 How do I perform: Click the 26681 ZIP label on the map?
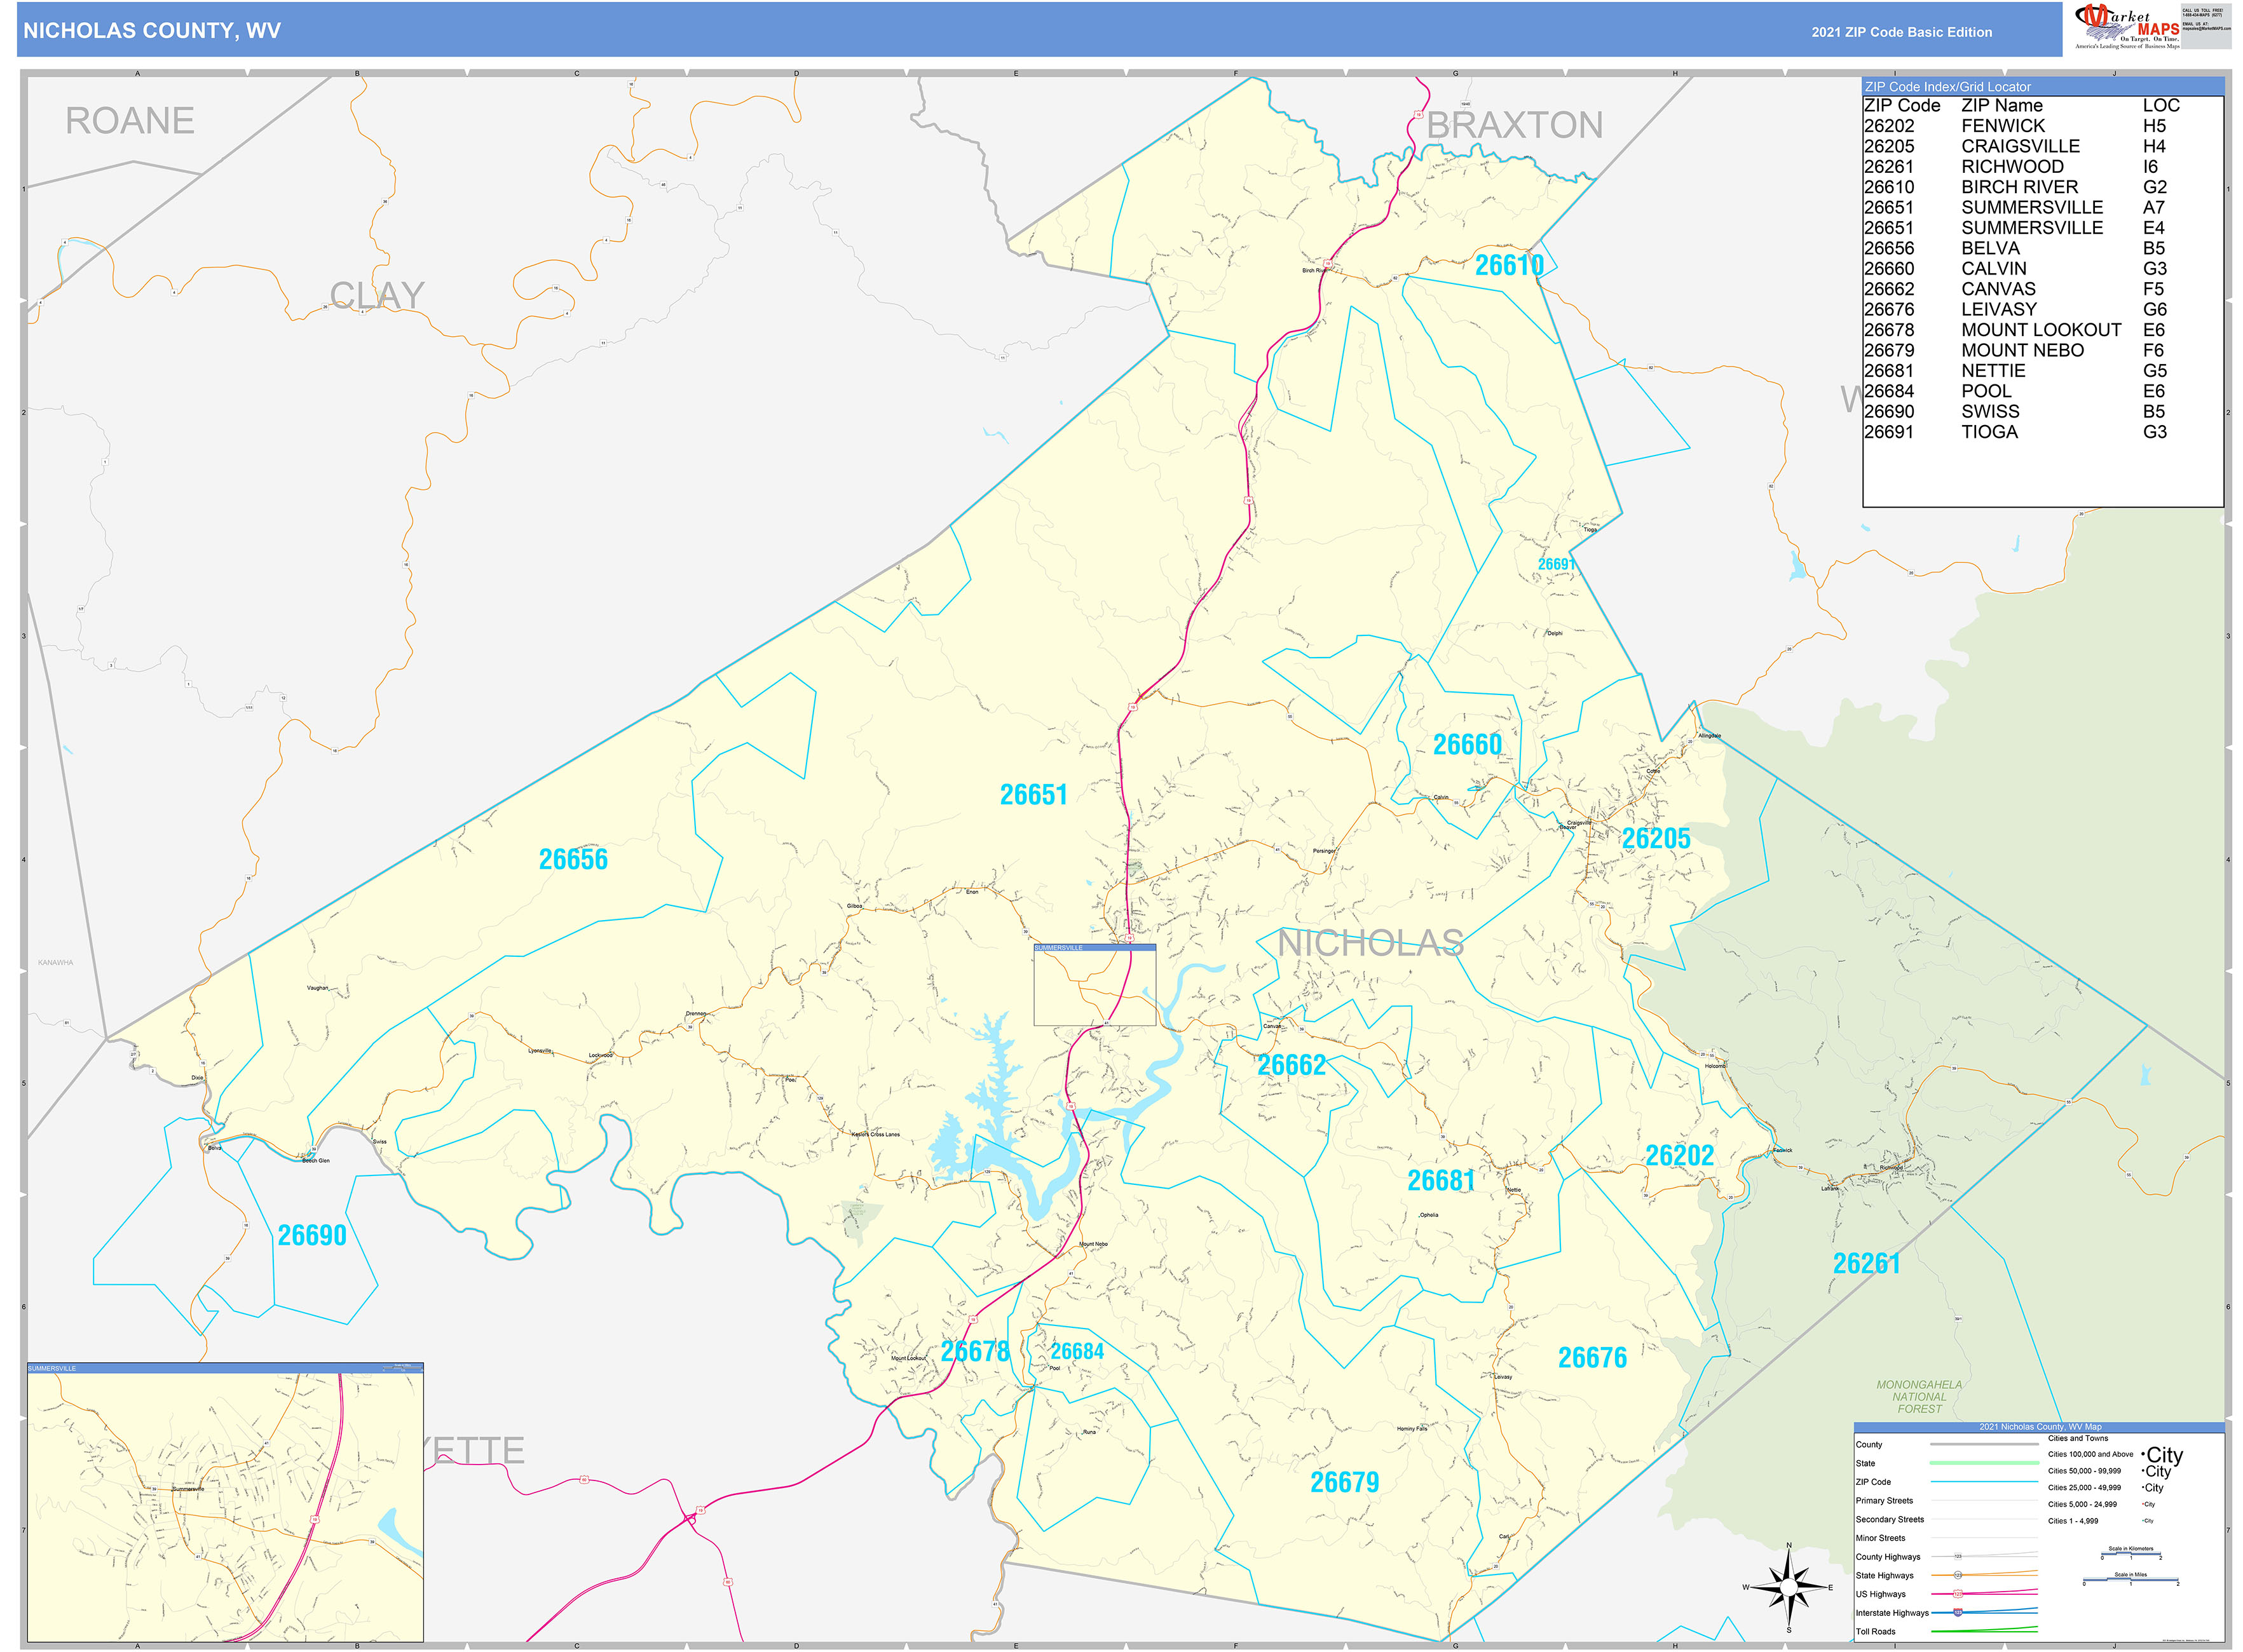pyautogui.click(x=1442, y=1181)
